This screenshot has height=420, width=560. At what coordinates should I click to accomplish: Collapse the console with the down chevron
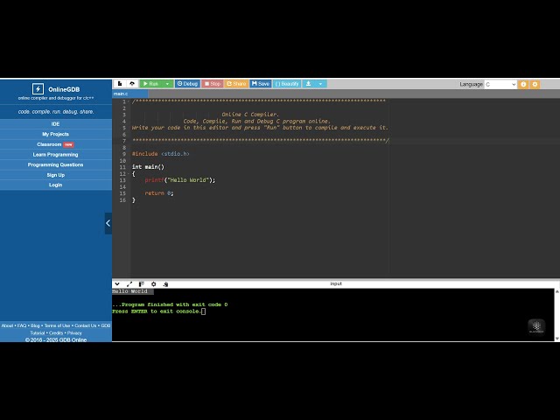[x=117, y=283]
